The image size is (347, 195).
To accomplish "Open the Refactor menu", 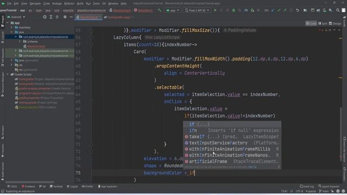I will [69, 4].
